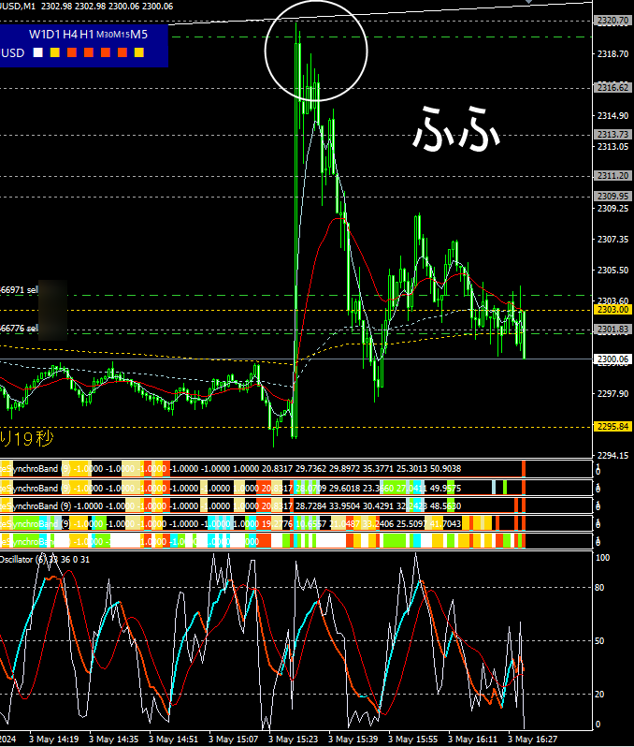Click the 3 May 14:19 time label

point(53,740)
